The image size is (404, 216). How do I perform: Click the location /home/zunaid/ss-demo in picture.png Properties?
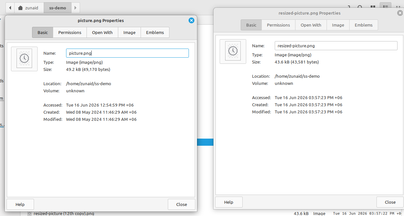point(88,84)
